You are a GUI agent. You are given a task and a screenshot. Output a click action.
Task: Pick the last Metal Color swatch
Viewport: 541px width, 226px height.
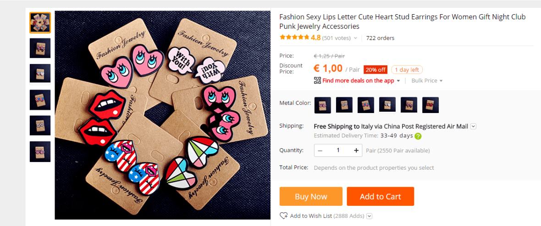[x=431, y=105]
